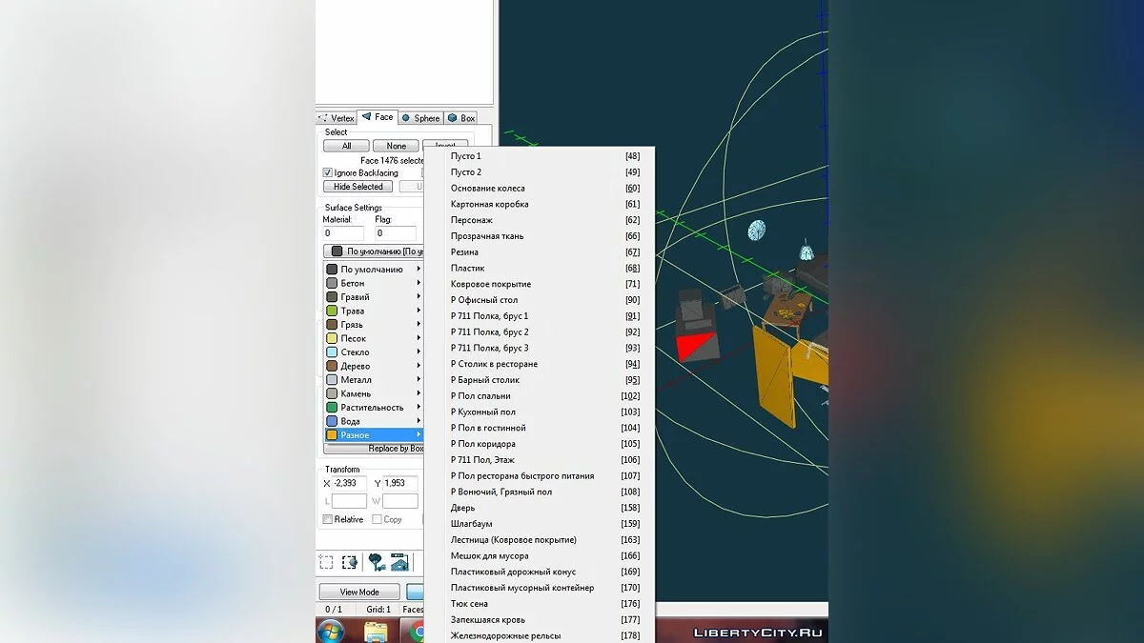Click the Sphere tab's sphere icon
This screenshot has width=1144, height=643.
click(x=406, y=118)
